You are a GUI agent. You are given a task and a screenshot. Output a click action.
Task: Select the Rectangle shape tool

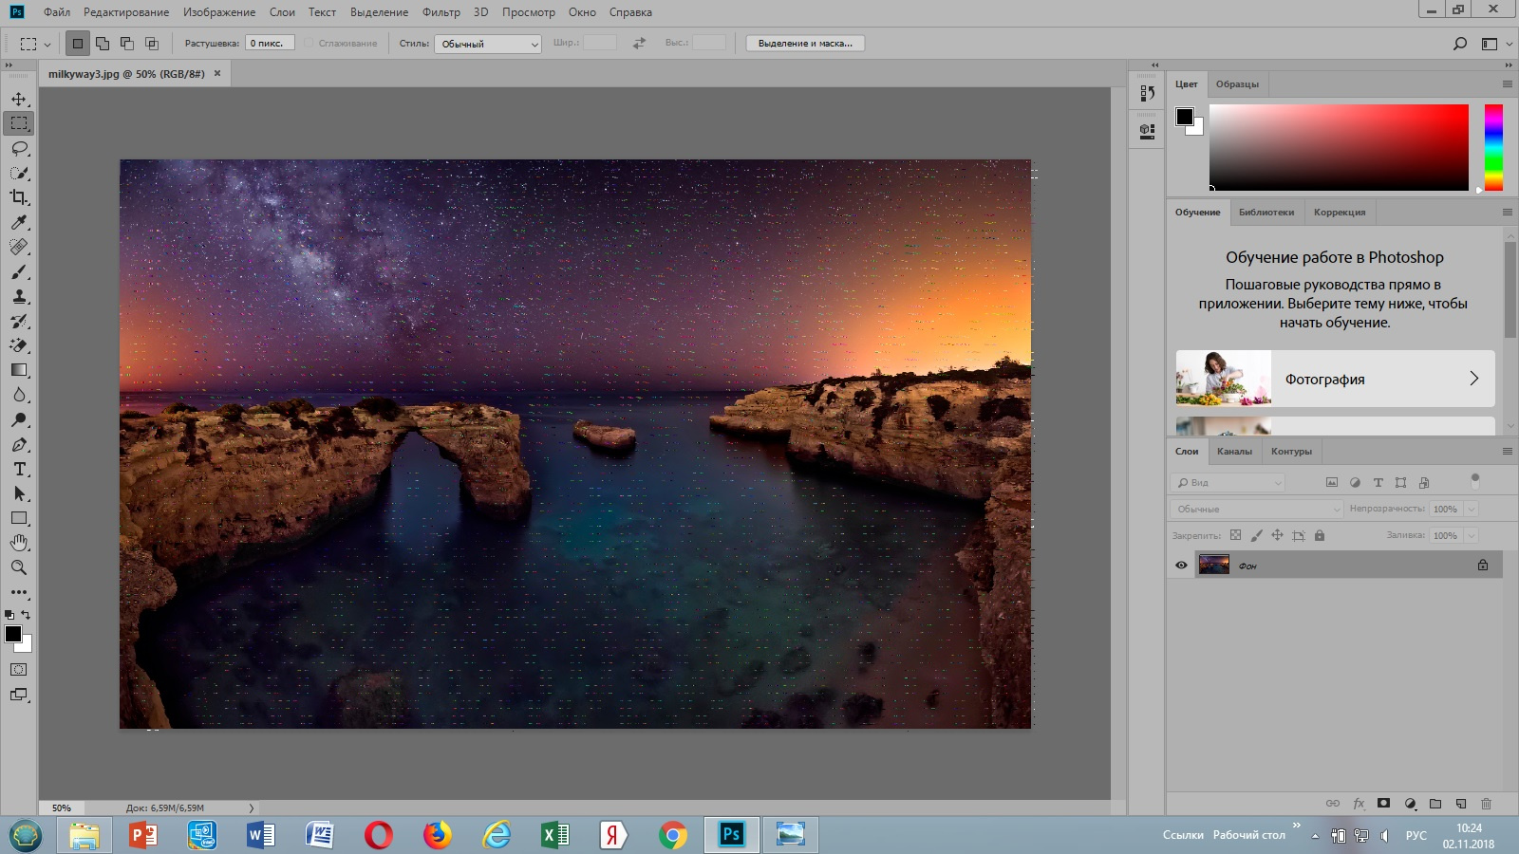tap(19, 518)
